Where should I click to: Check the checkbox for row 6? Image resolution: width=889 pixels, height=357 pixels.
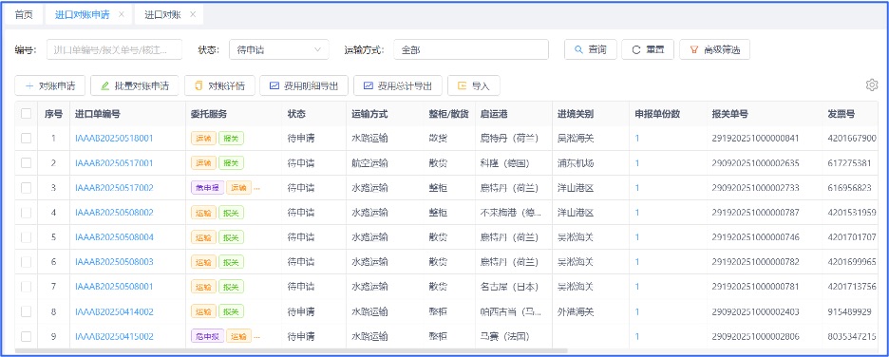pyautogui.click(x=26, y=262)
